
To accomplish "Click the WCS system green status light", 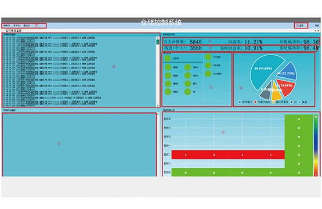I will 208,65.
